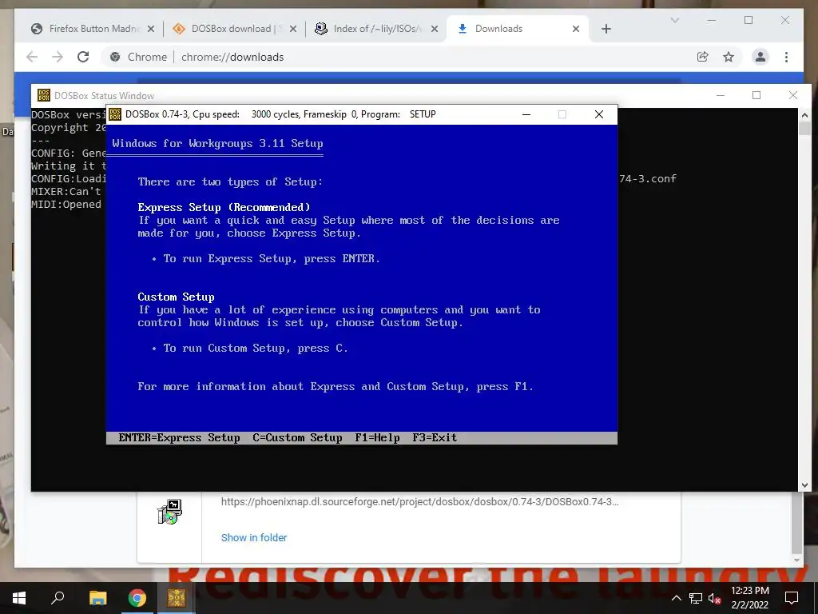Maximize the DOSBox Status Window
818x614 pixels.
coord(756,95)
